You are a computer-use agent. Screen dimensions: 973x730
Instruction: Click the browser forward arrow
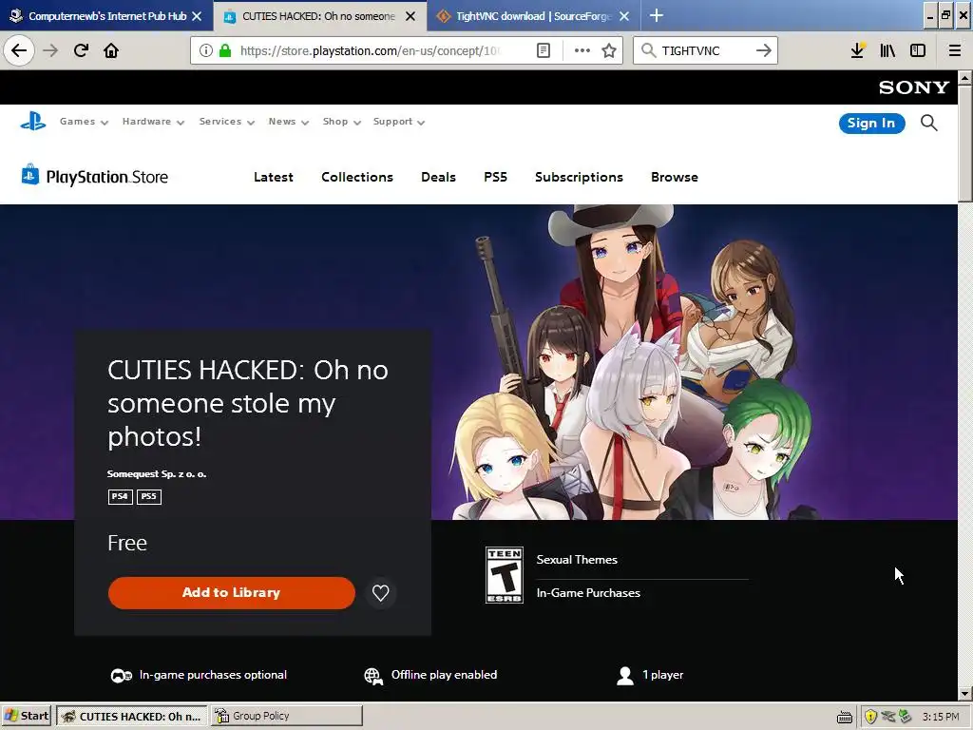pos(50,50)
